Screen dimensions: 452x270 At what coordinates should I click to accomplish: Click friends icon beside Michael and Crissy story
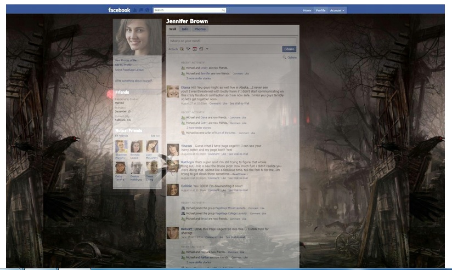[183, 68]
